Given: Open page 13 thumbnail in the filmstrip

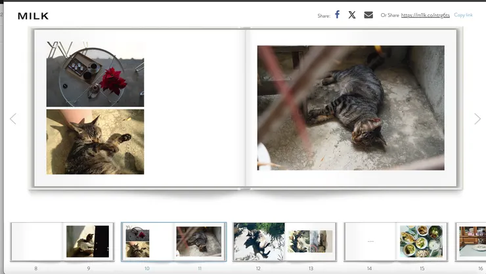Looking at the screenshot, I should (x=310, y=241).
